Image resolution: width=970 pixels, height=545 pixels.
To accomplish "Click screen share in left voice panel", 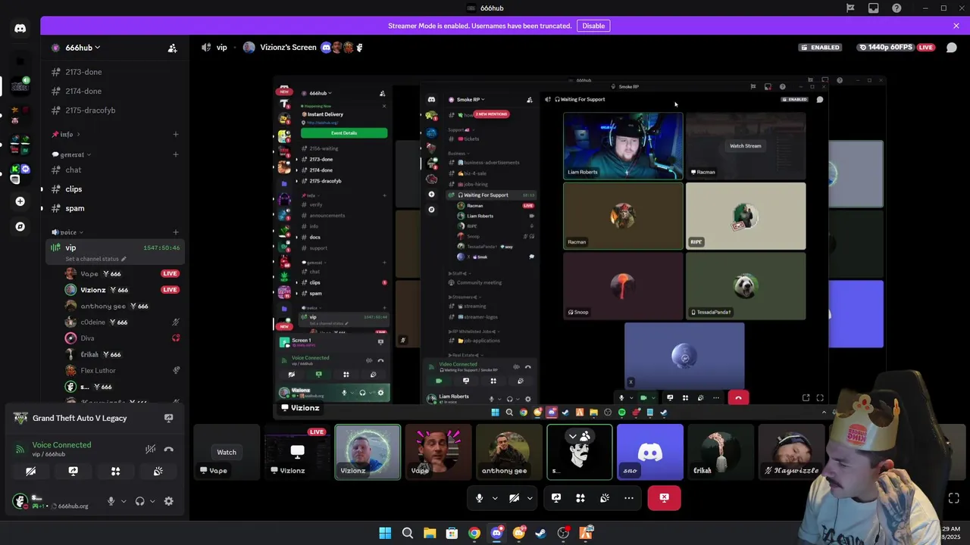I will click(73, 471).
